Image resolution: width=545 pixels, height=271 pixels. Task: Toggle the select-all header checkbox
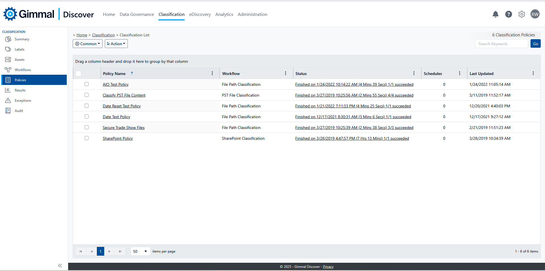tap(79, 74)
